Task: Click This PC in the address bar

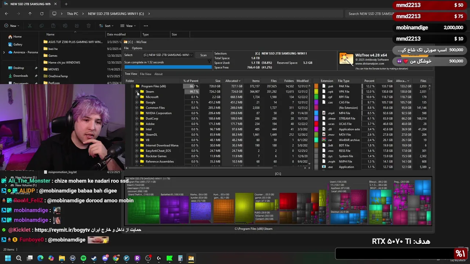Action: [x=72, y=14]
